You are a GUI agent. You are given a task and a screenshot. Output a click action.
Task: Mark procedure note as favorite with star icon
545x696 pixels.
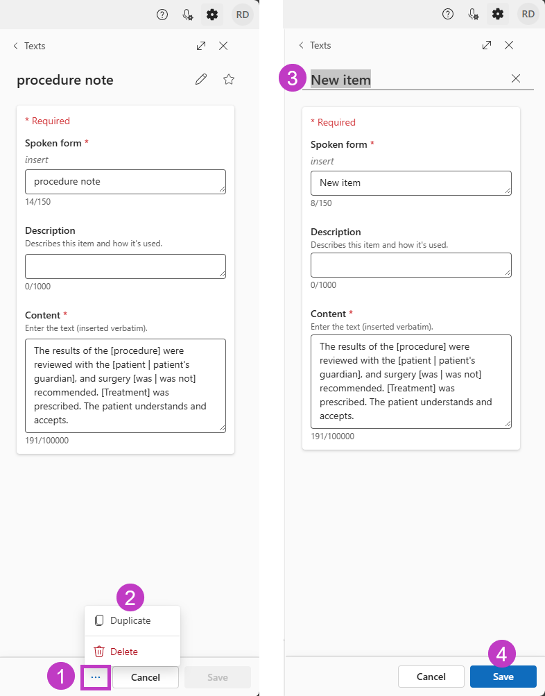click(x=229, y=79)
